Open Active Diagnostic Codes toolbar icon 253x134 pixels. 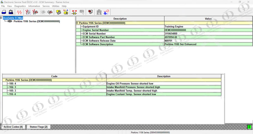pyautogui.click(x=28, y=12)
